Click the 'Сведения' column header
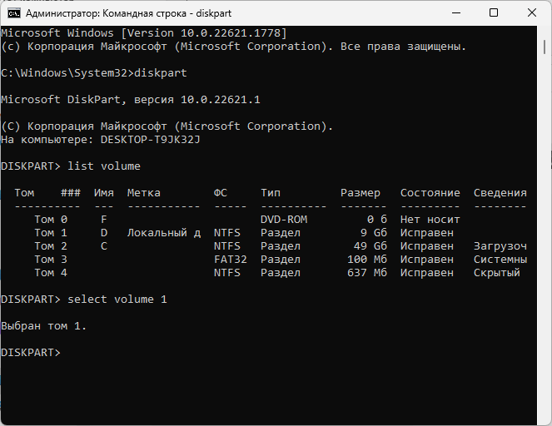552x426 pixels. (x=500, y=193)
